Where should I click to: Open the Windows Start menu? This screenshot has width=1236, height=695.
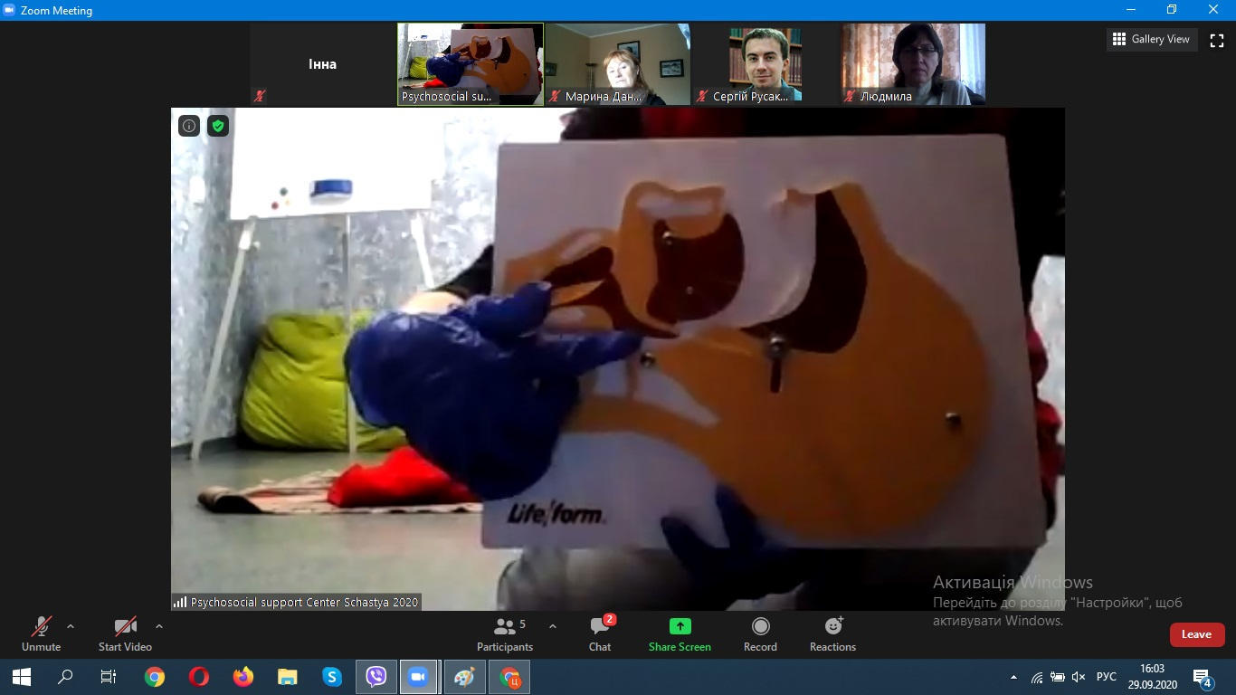[22, 677]
